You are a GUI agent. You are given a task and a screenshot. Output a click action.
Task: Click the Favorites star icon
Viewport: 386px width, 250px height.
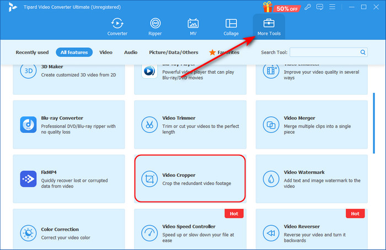(212, 52)
